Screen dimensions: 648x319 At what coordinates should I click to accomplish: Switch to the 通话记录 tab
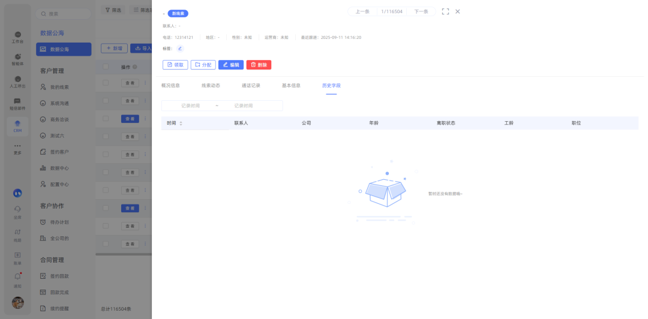coord(251,86)
